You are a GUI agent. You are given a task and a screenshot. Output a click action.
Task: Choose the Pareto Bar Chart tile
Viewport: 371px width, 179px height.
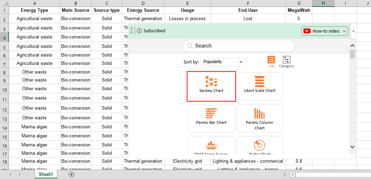(211, 118)
